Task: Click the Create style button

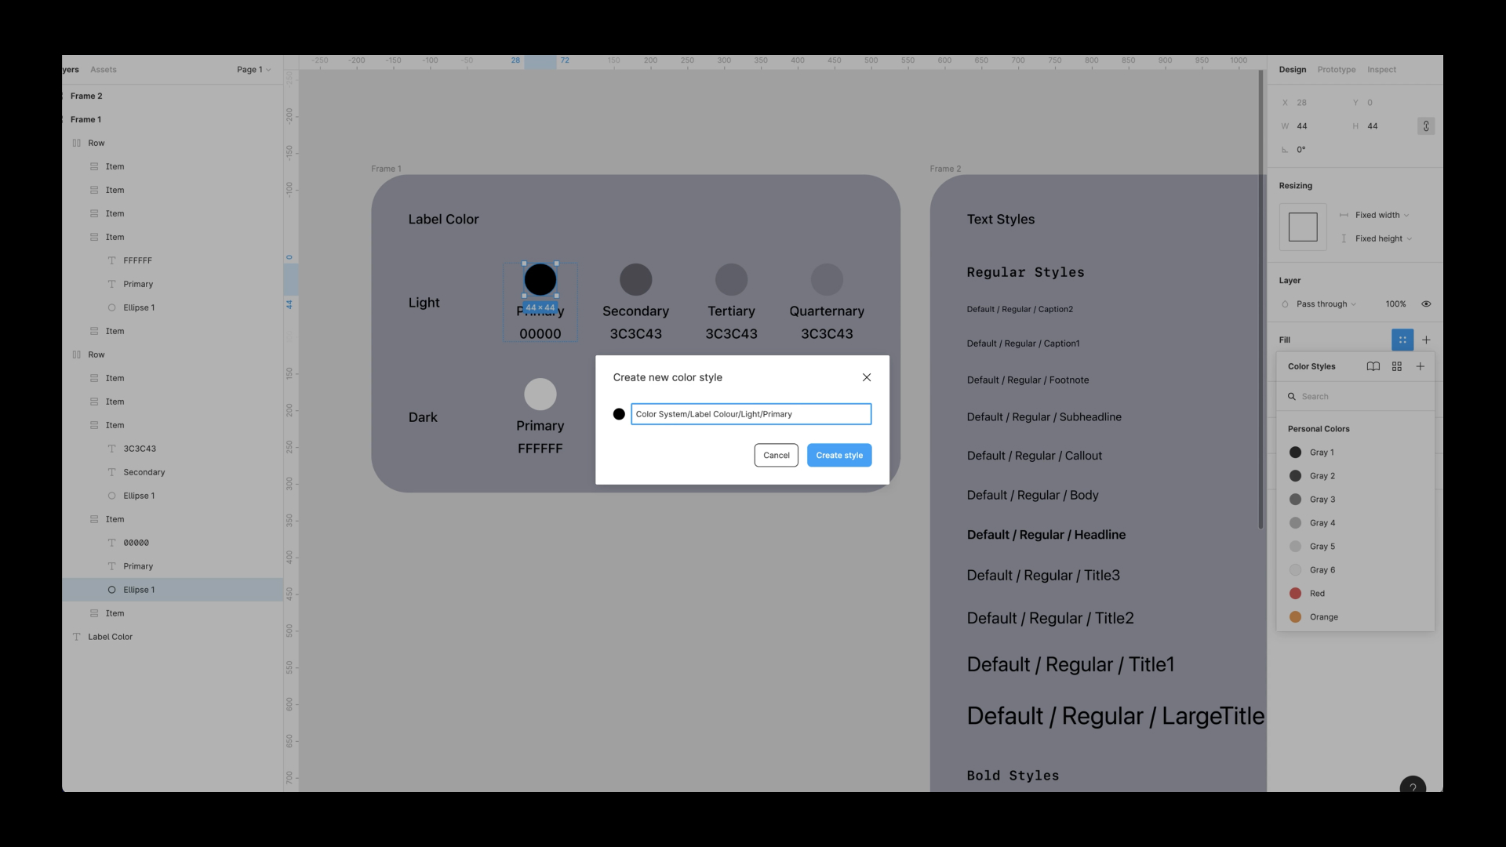Action: (x=838, y=455)
